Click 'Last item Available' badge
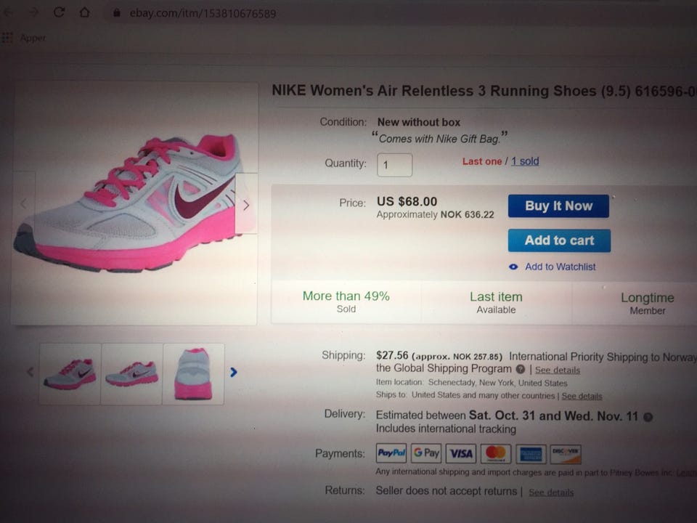The width and height of the screenshot is (697, 523). tap(496, 302)
